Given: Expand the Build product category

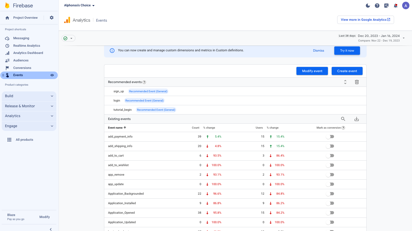Looking at the screenshot, I should tap(29, 96).
